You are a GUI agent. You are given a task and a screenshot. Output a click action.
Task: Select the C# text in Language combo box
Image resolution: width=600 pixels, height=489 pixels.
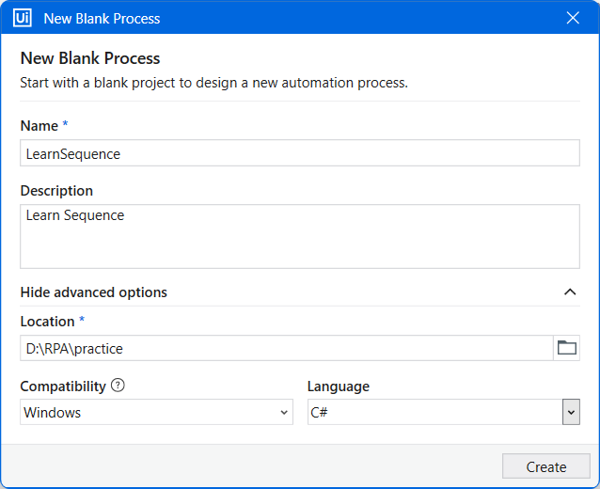[319, 413]
